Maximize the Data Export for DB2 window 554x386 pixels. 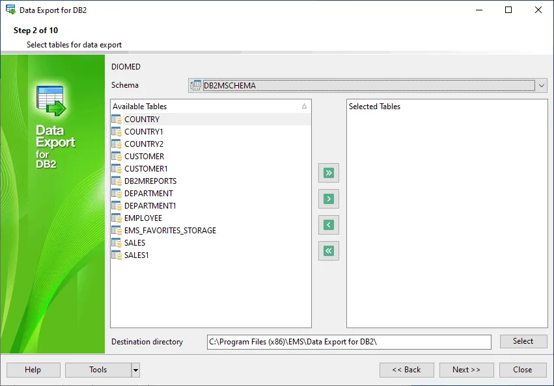click(x=508, y=10)
